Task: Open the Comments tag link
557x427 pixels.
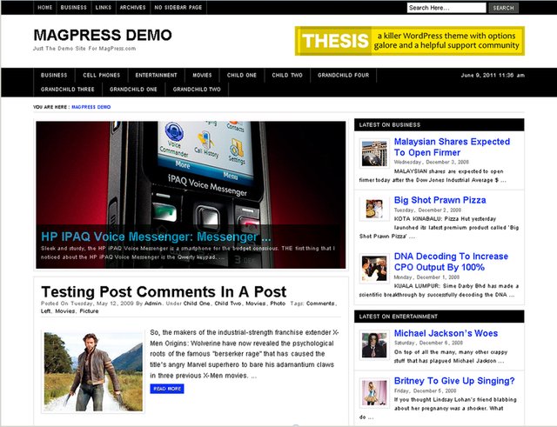Action: tap(320, 304)
